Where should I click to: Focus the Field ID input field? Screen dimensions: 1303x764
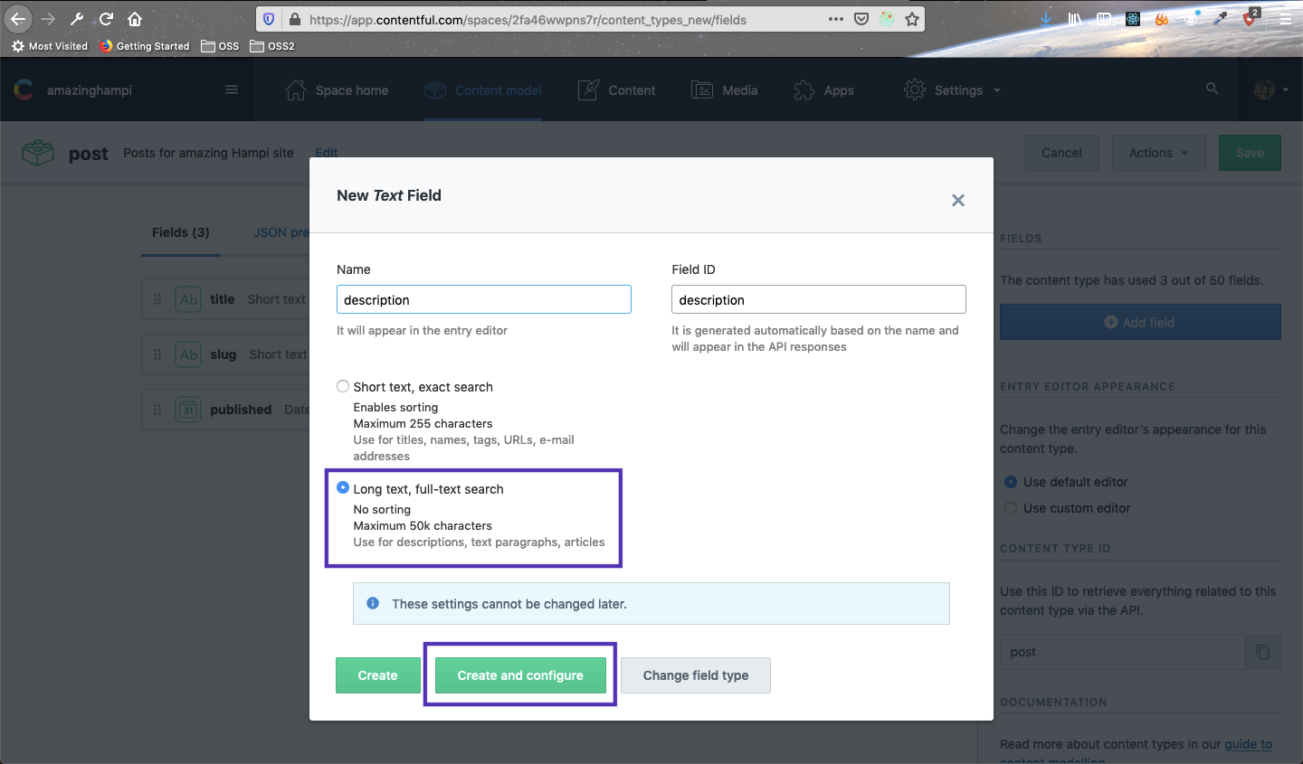coord(819,299)
